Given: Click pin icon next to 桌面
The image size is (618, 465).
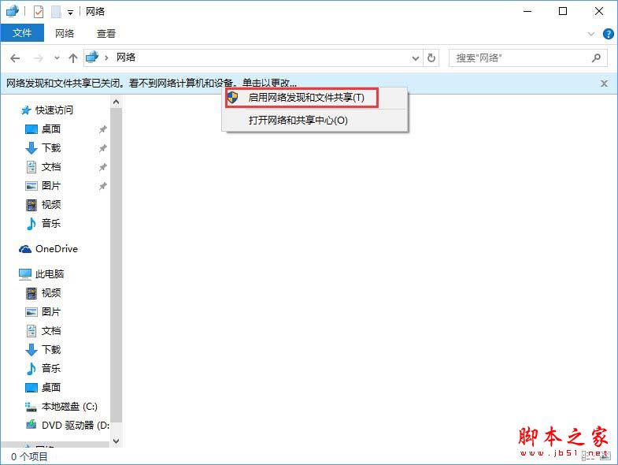Looking at the screenshot, I should click(x=102, y=129).
